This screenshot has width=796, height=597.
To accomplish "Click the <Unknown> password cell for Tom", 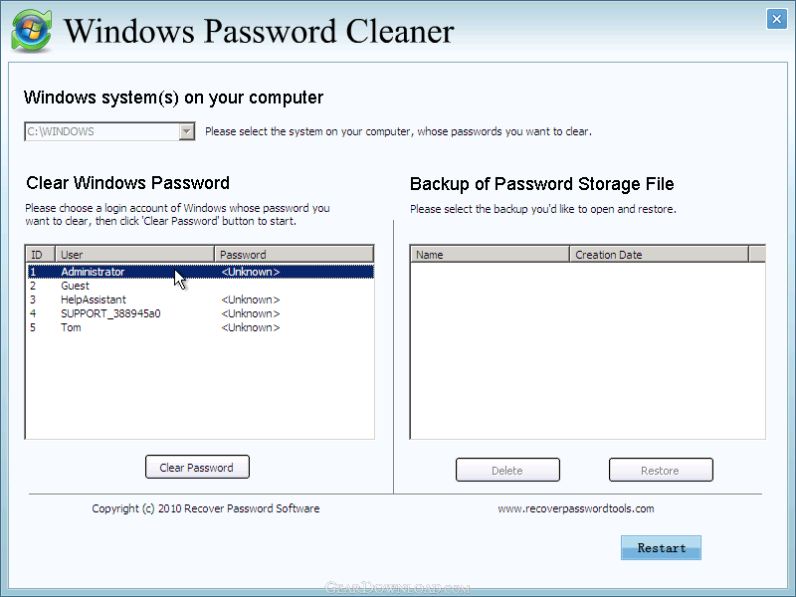I will tap(251, 327).
